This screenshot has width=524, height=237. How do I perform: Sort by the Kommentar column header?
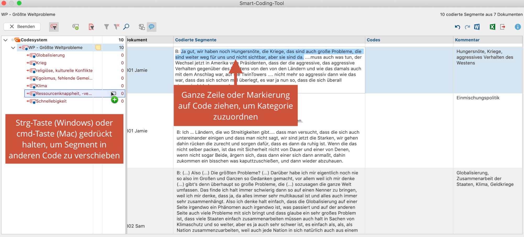(488, 40)
